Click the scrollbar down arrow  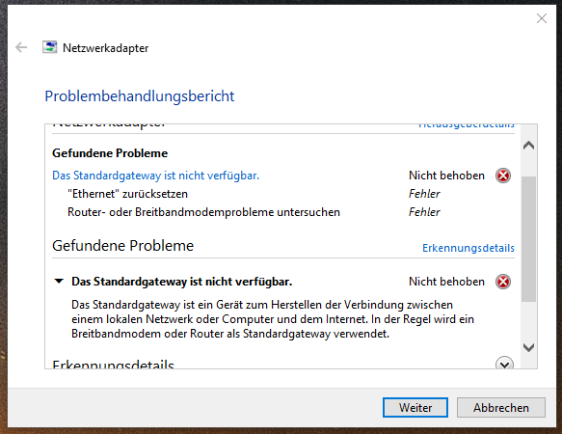pyautogui.click(x=528, y=347)
